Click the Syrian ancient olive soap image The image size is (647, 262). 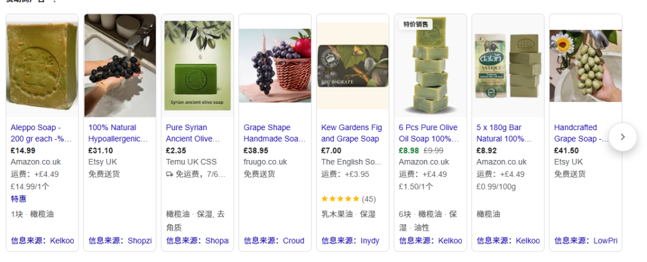(x=197, y=66)
